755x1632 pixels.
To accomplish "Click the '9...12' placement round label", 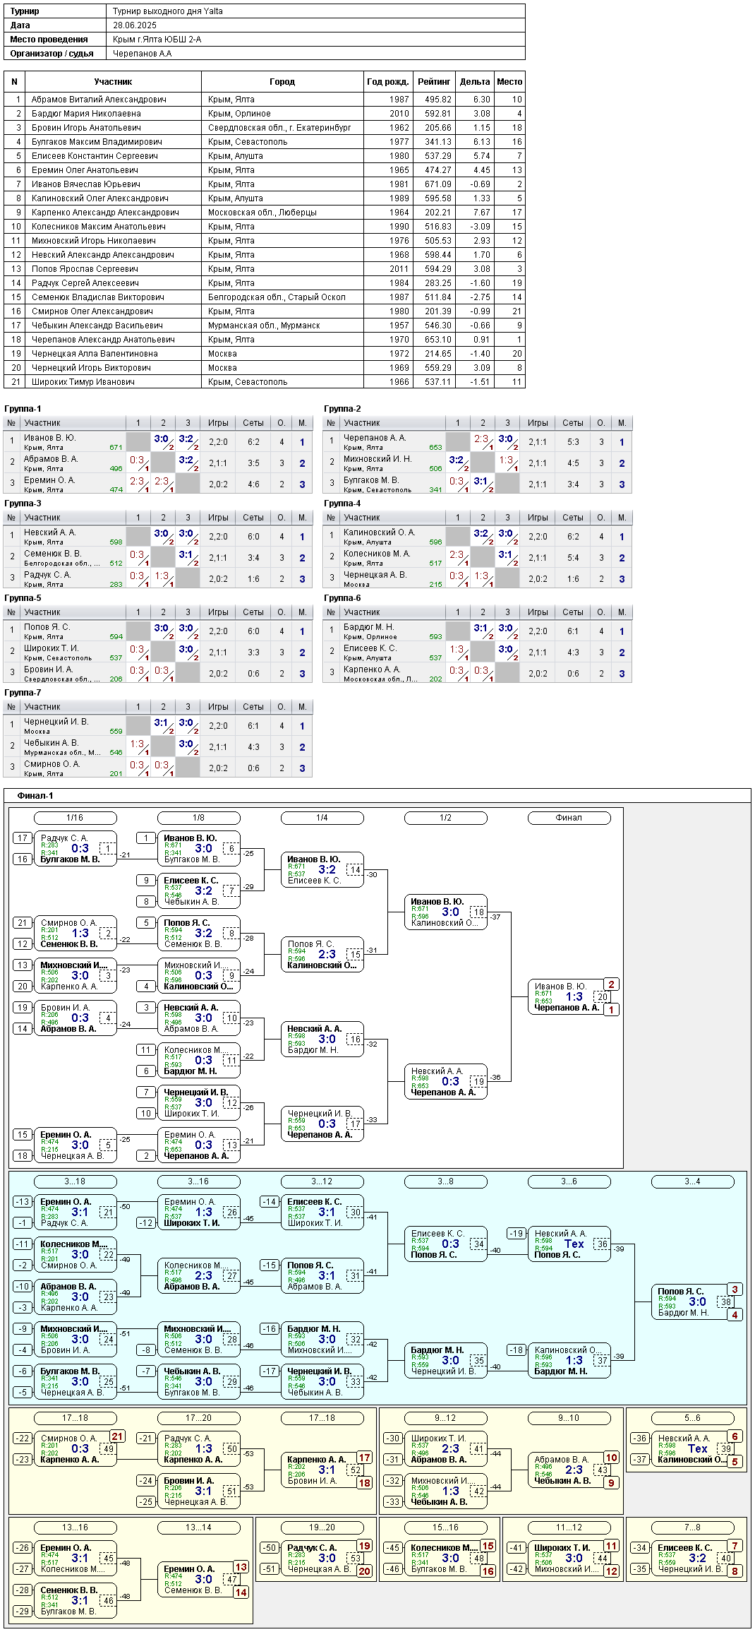I will (445, 1418).
